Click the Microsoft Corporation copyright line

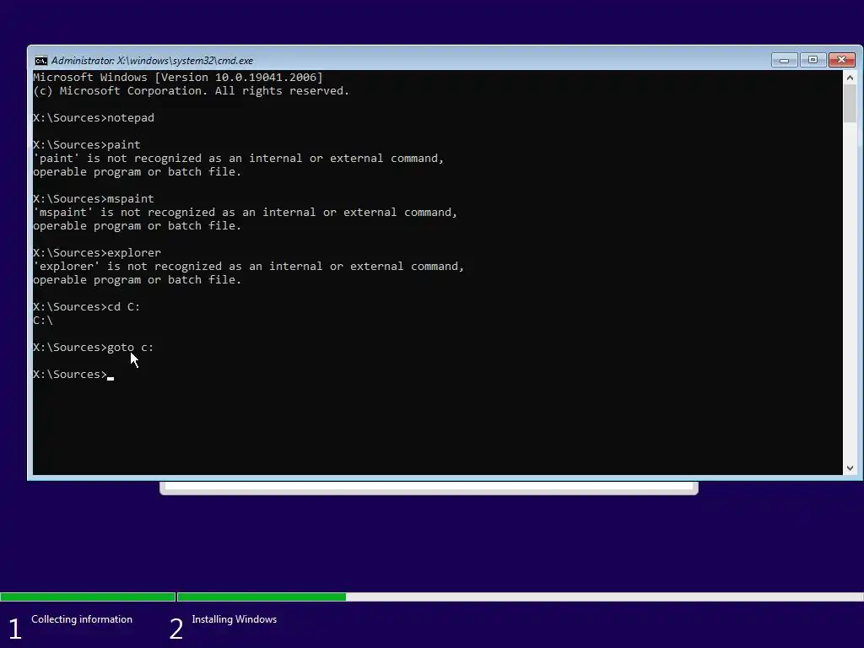point(192,91)
